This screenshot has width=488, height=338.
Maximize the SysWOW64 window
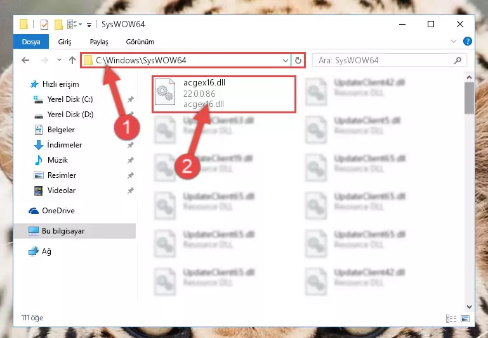click(431, 24)
